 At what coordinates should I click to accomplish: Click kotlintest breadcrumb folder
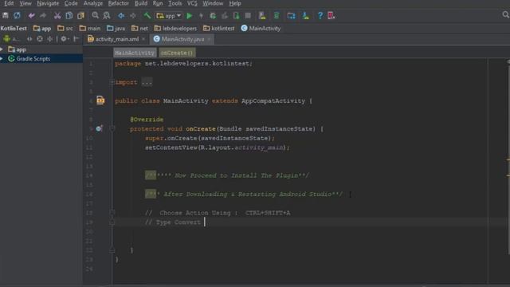pos(218,29)
